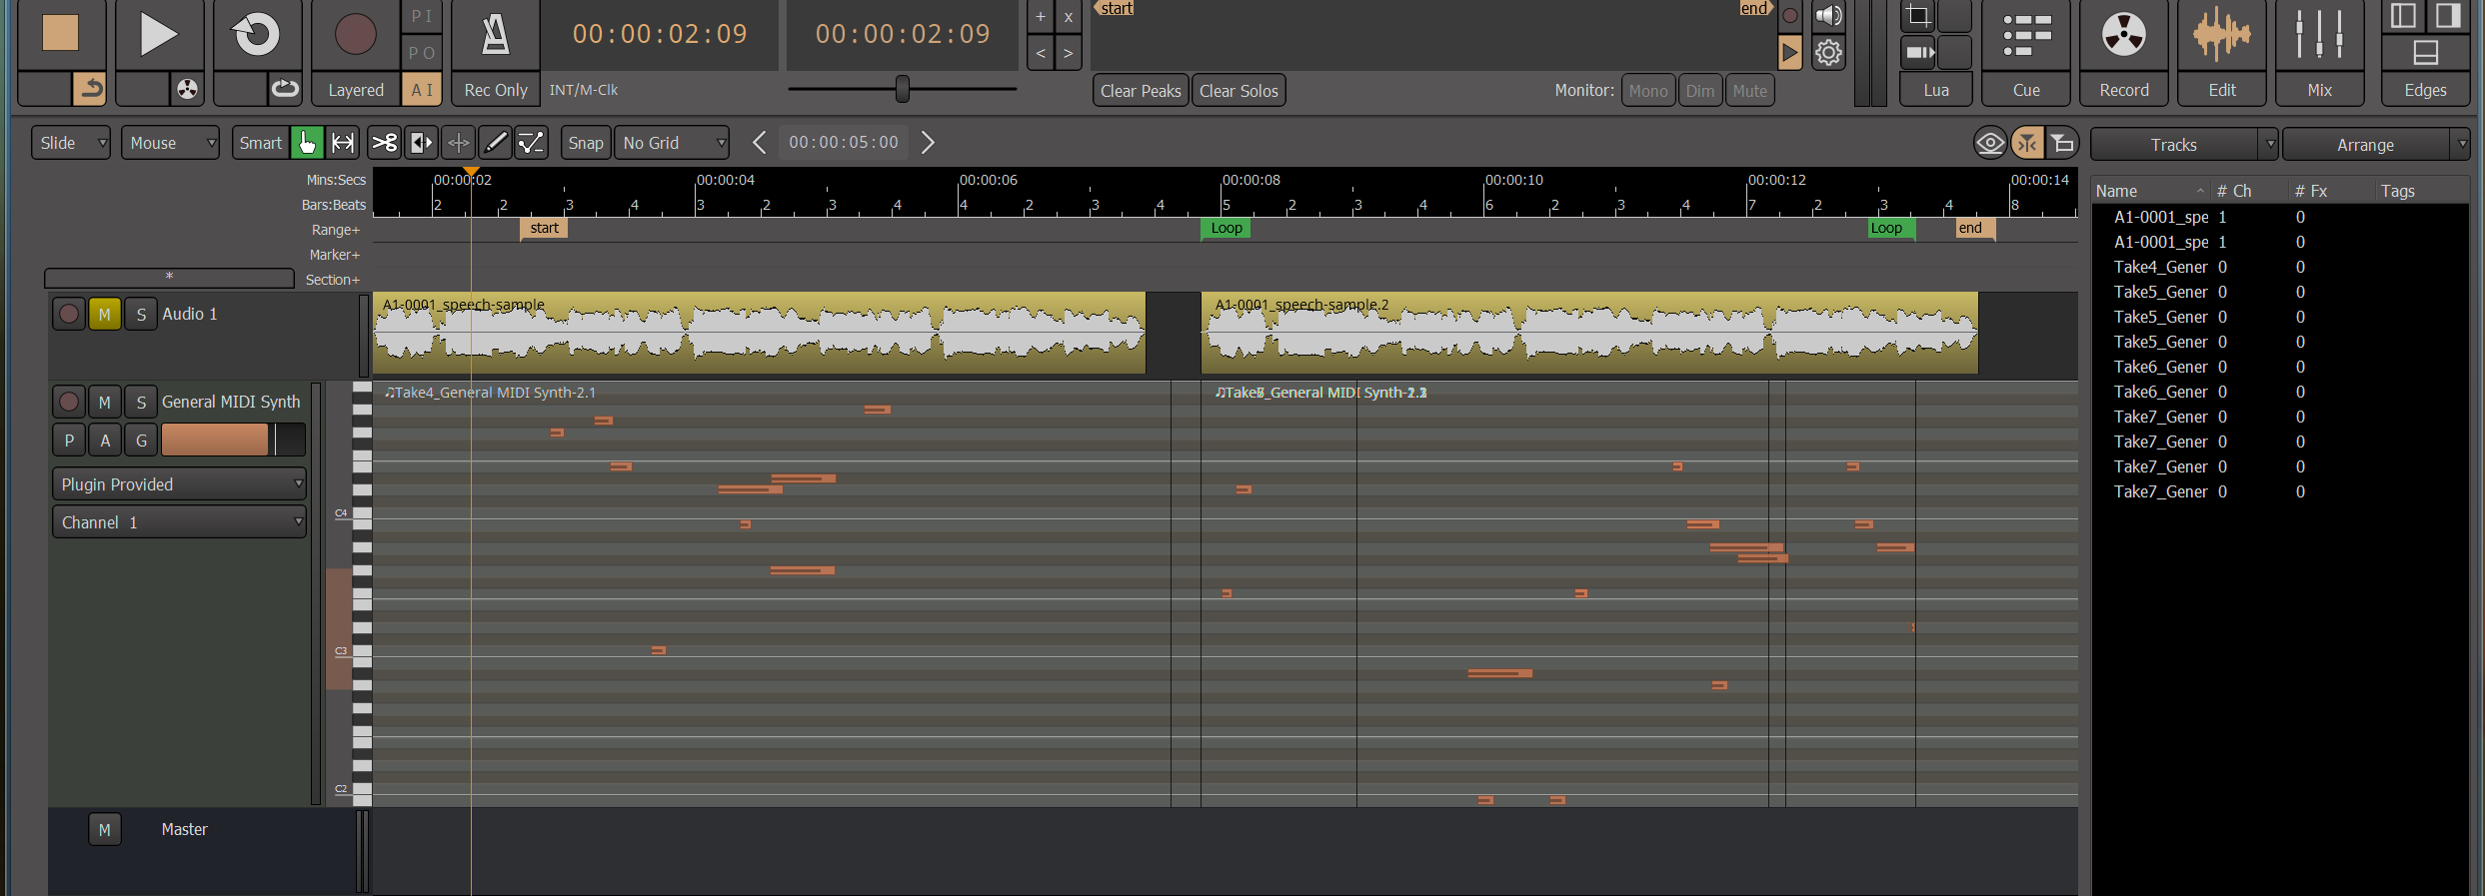Select the audition tool icon
Screen dimensions: 2485x896
pyautogui.click(x=421, y=143)
